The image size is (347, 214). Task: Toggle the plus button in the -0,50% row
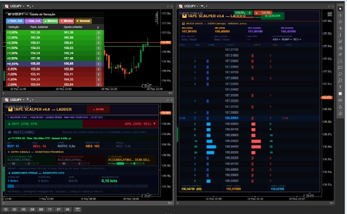98,69
